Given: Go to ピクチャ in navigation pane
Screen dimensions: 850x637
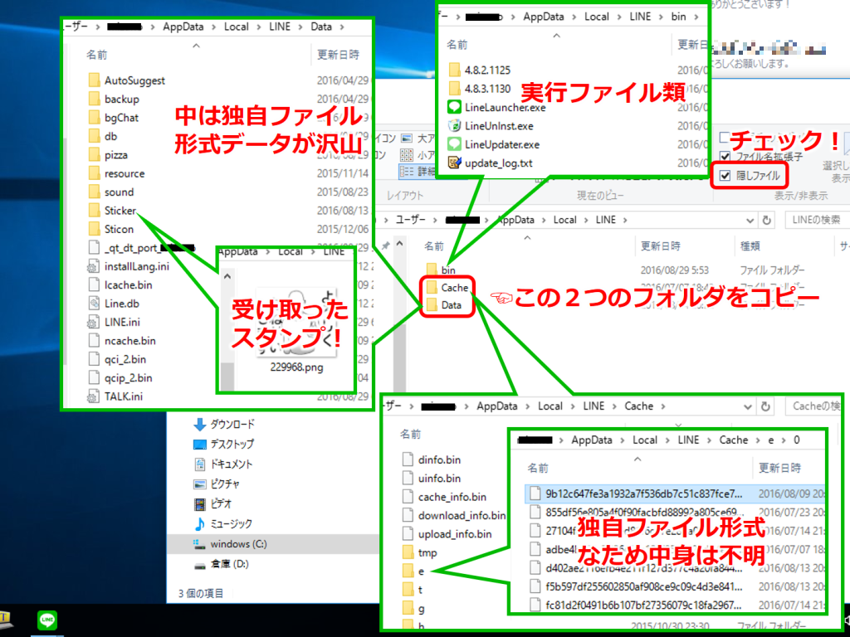Looking at the screenshot, I should [x=217, y=484].
